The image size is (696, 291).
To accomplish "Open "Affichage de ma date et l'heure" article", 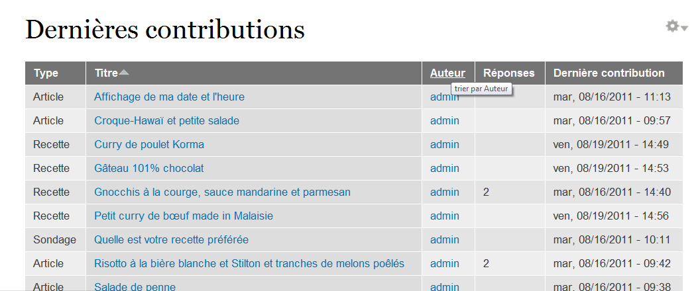I will 169,97.
